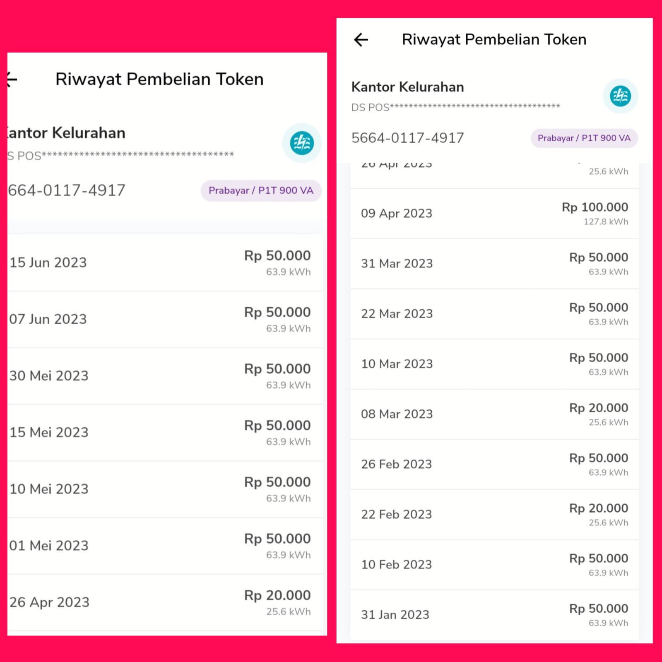Open the 01 Mei 2023 transaction
Viewport: 662px width, 662px height.
(165, 546)
